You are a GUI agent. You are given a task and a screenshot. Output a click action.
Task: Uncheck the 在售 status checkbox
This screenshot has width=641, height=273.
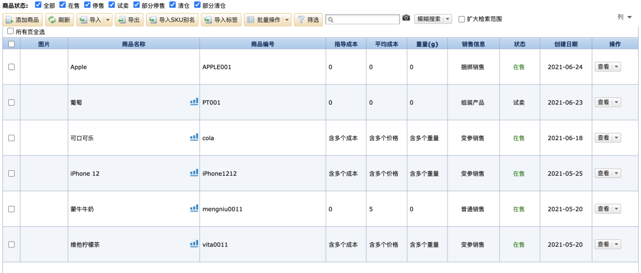(x=63, y=5)
